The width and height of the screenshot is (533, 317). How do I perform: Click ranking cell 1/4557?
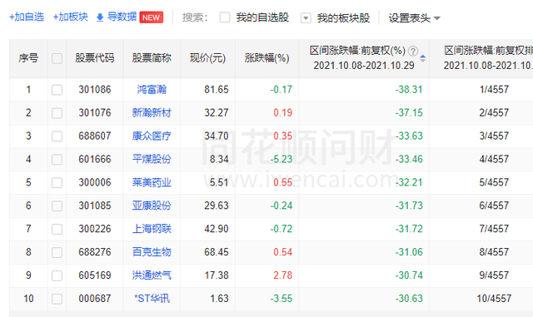[x=494, y=90]
